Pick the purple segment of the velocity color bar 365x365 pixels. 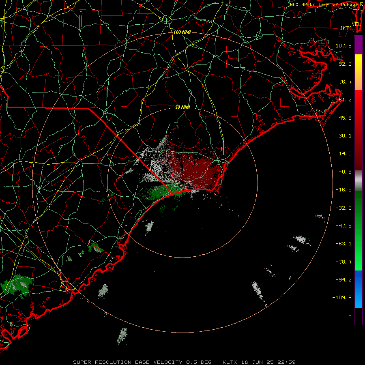click(358, 45)
